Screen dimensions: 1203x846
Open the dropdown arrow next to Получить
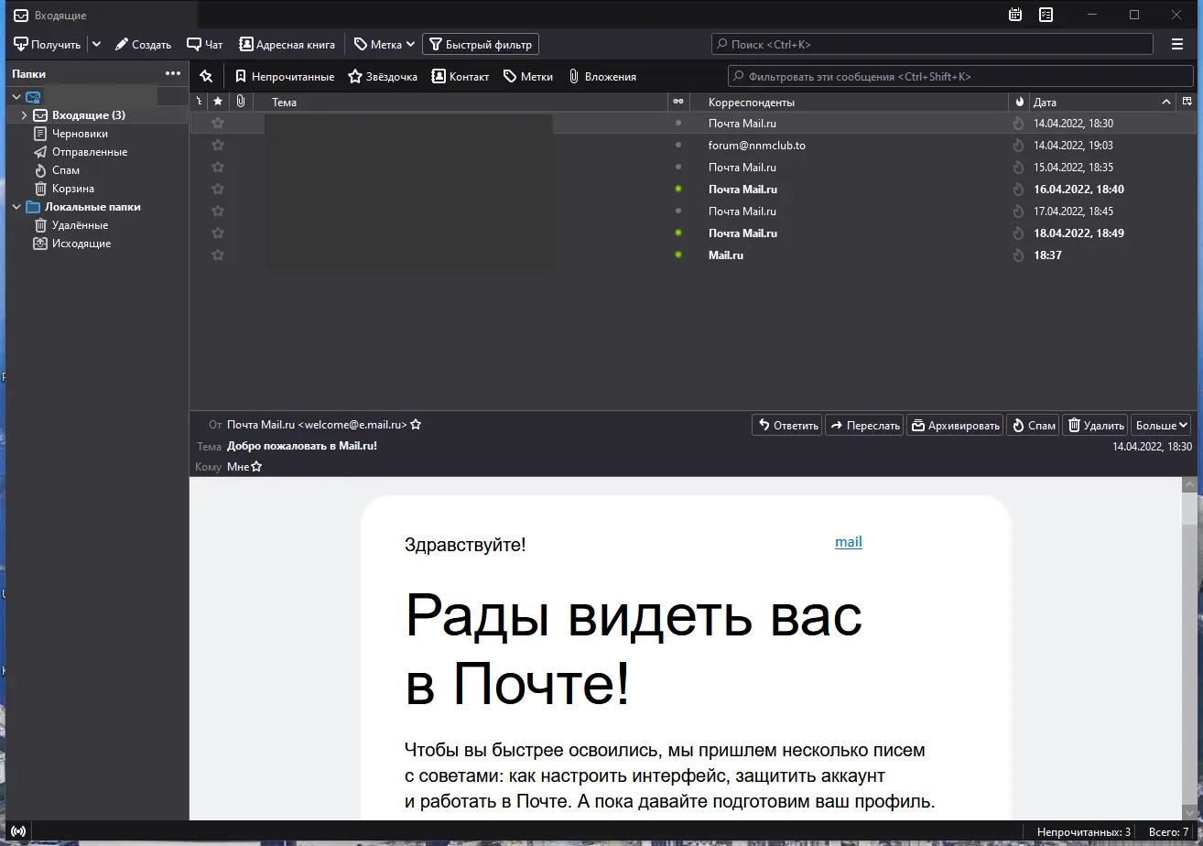click(96, 44)
